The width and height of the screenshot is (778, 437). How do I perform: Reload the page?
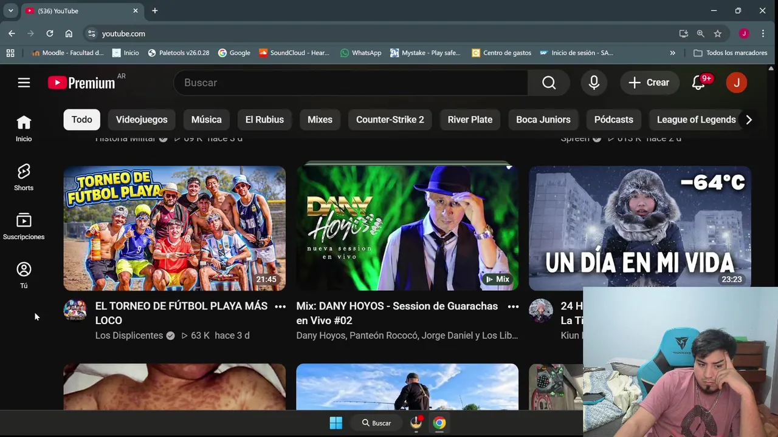[50, 33]
